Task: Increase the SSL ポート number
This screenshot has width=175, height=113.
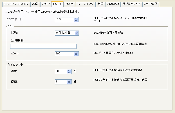Action: point(76,52)
